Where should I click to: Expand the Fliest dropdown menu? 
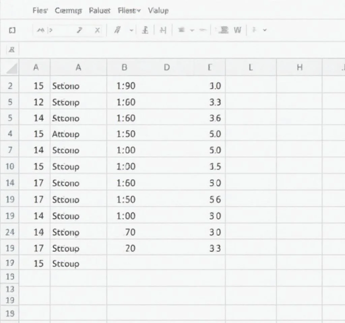(129, 11)
